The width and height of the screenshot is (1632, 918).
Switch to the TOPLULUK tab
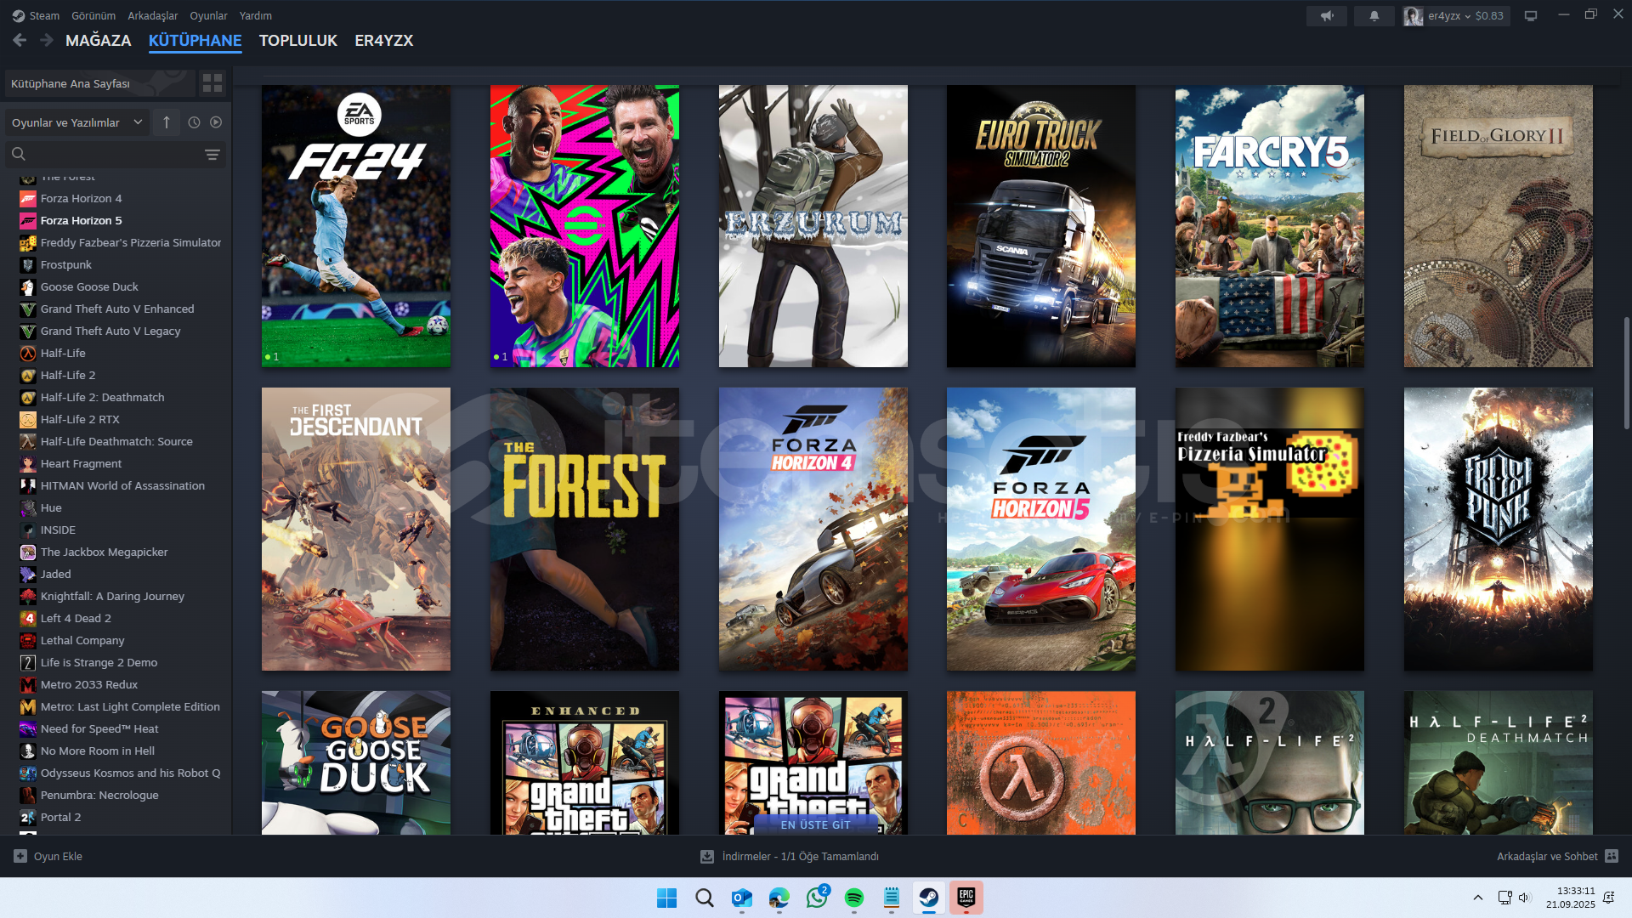click(x=298, y=41)
